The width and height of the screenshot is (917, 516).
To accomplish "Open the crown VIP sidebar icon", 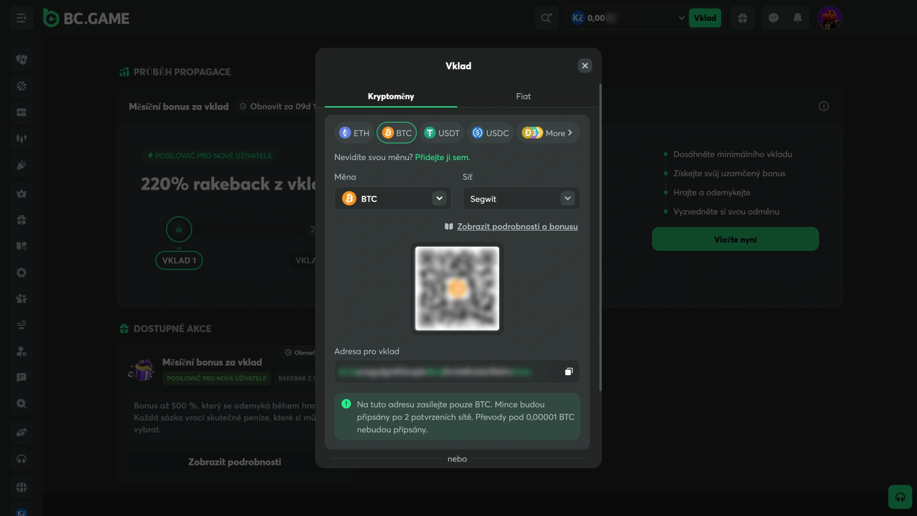I will coord(21,193).
